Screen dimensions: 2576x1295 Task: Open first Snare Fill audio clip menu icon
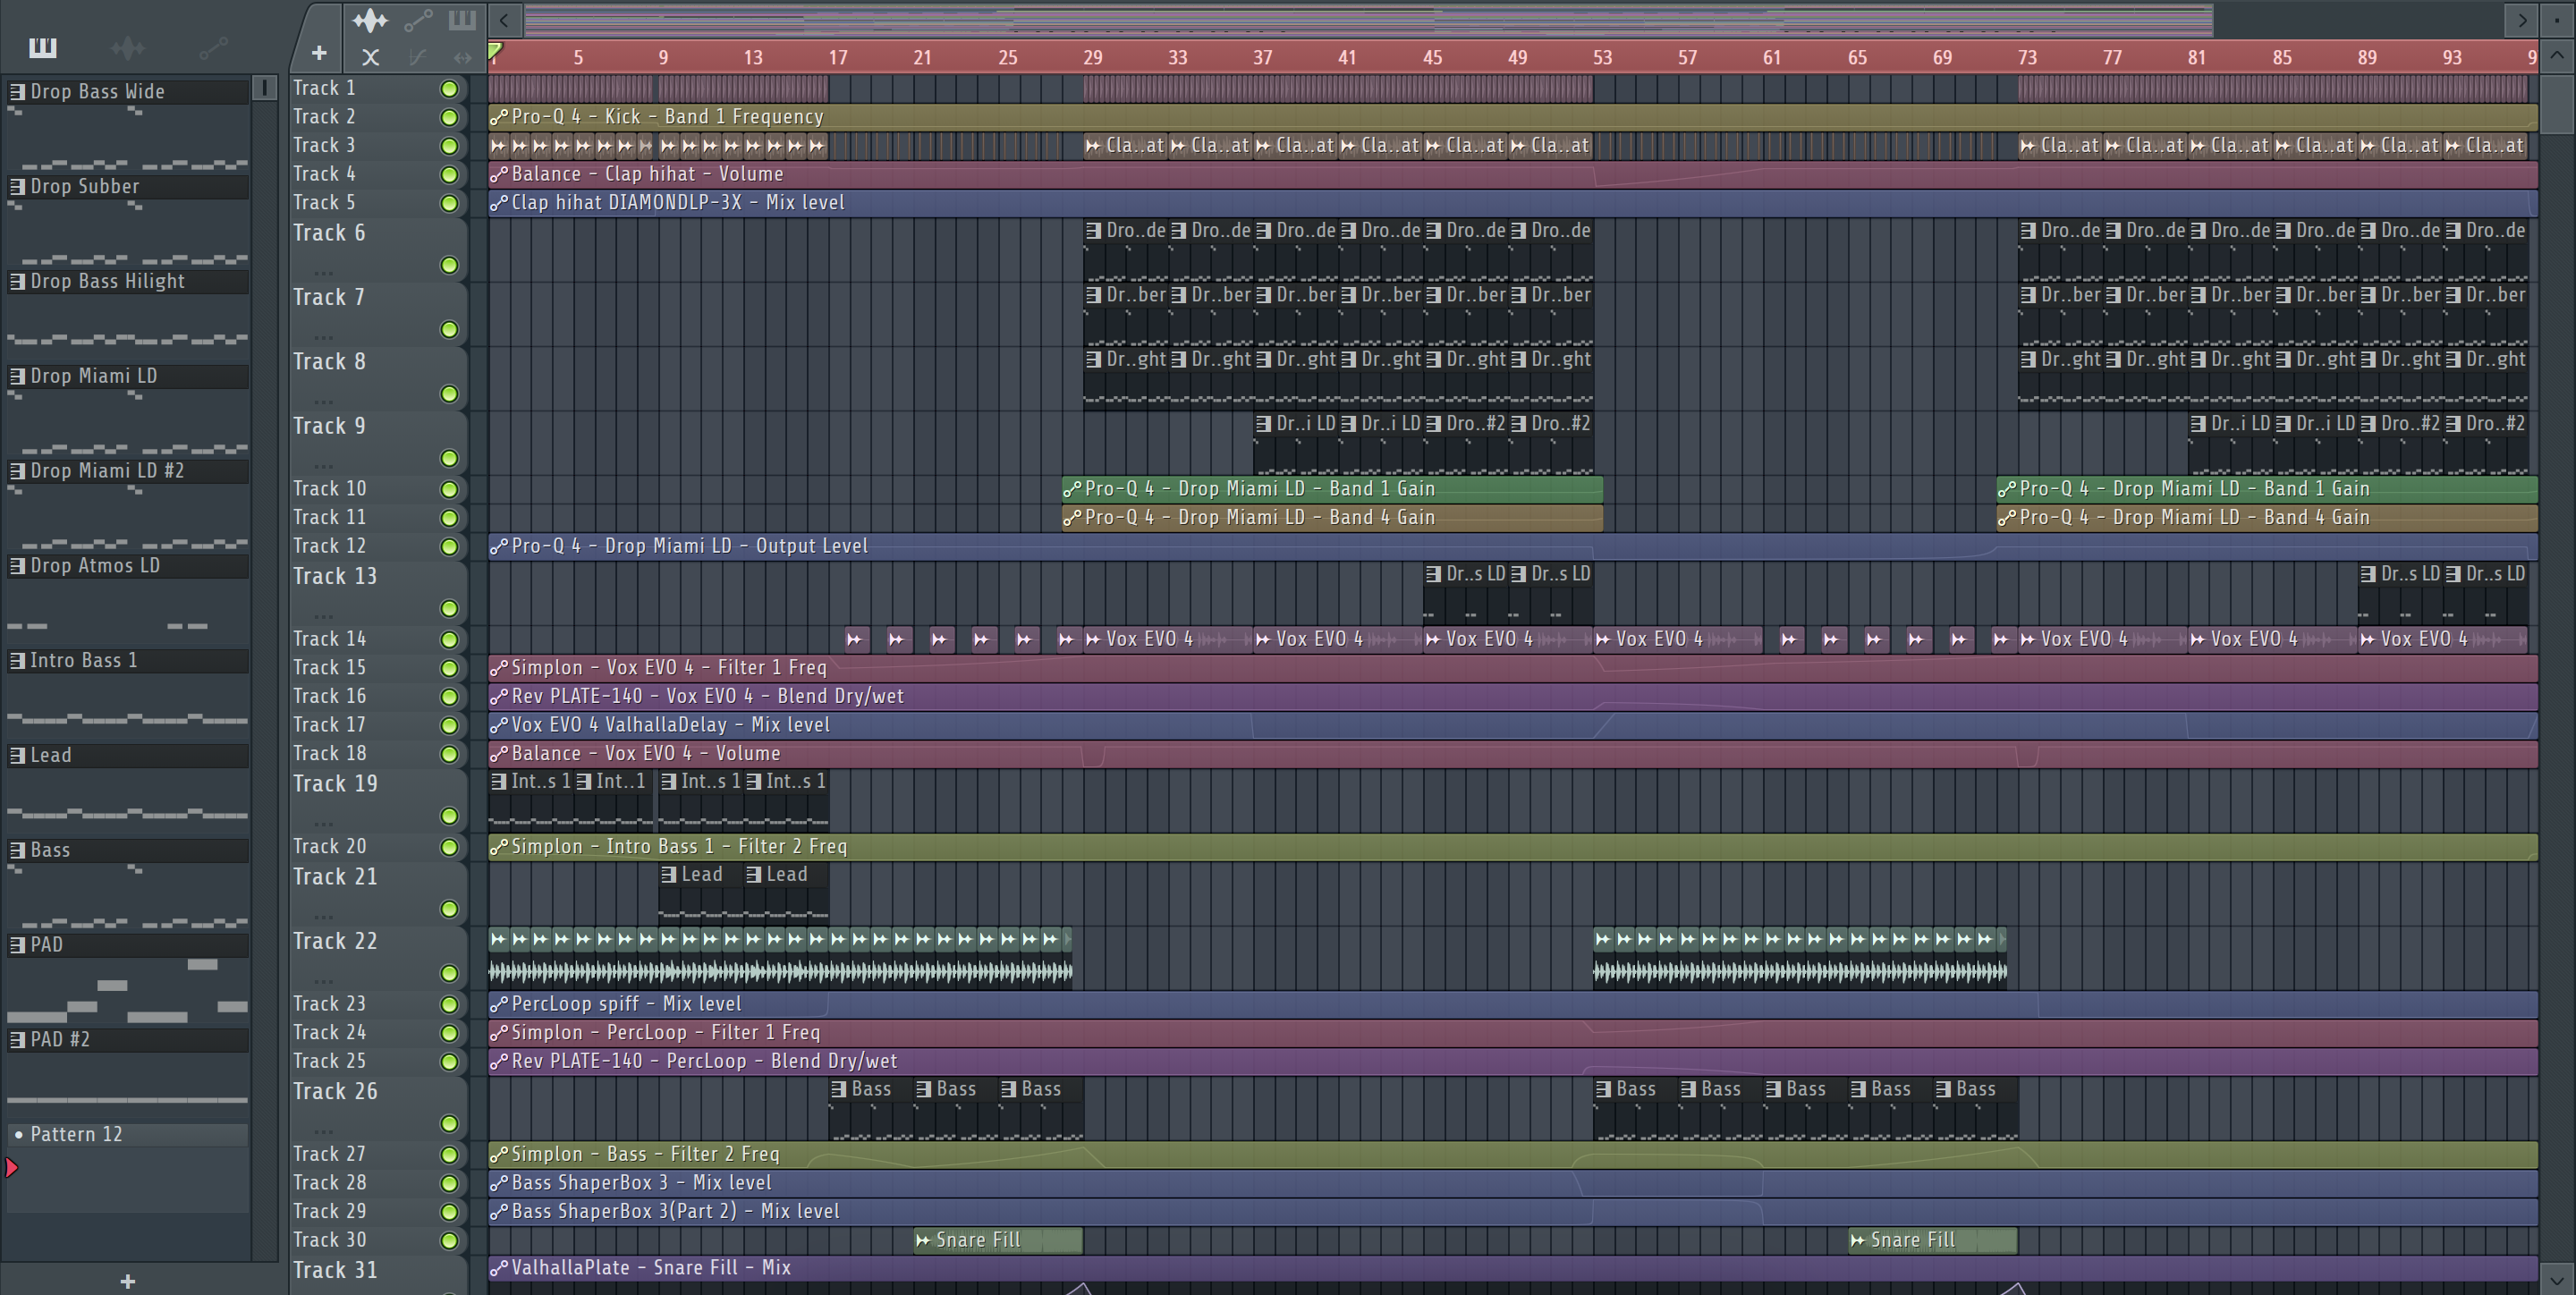click(923, 1240)
